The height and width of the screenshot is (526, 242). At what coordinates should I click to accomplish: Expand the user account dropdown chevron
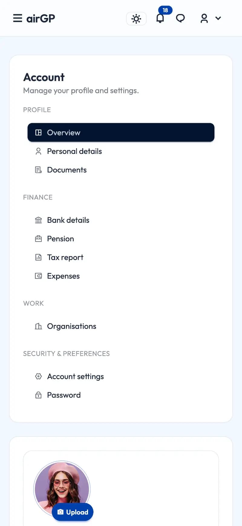point(218,19)
